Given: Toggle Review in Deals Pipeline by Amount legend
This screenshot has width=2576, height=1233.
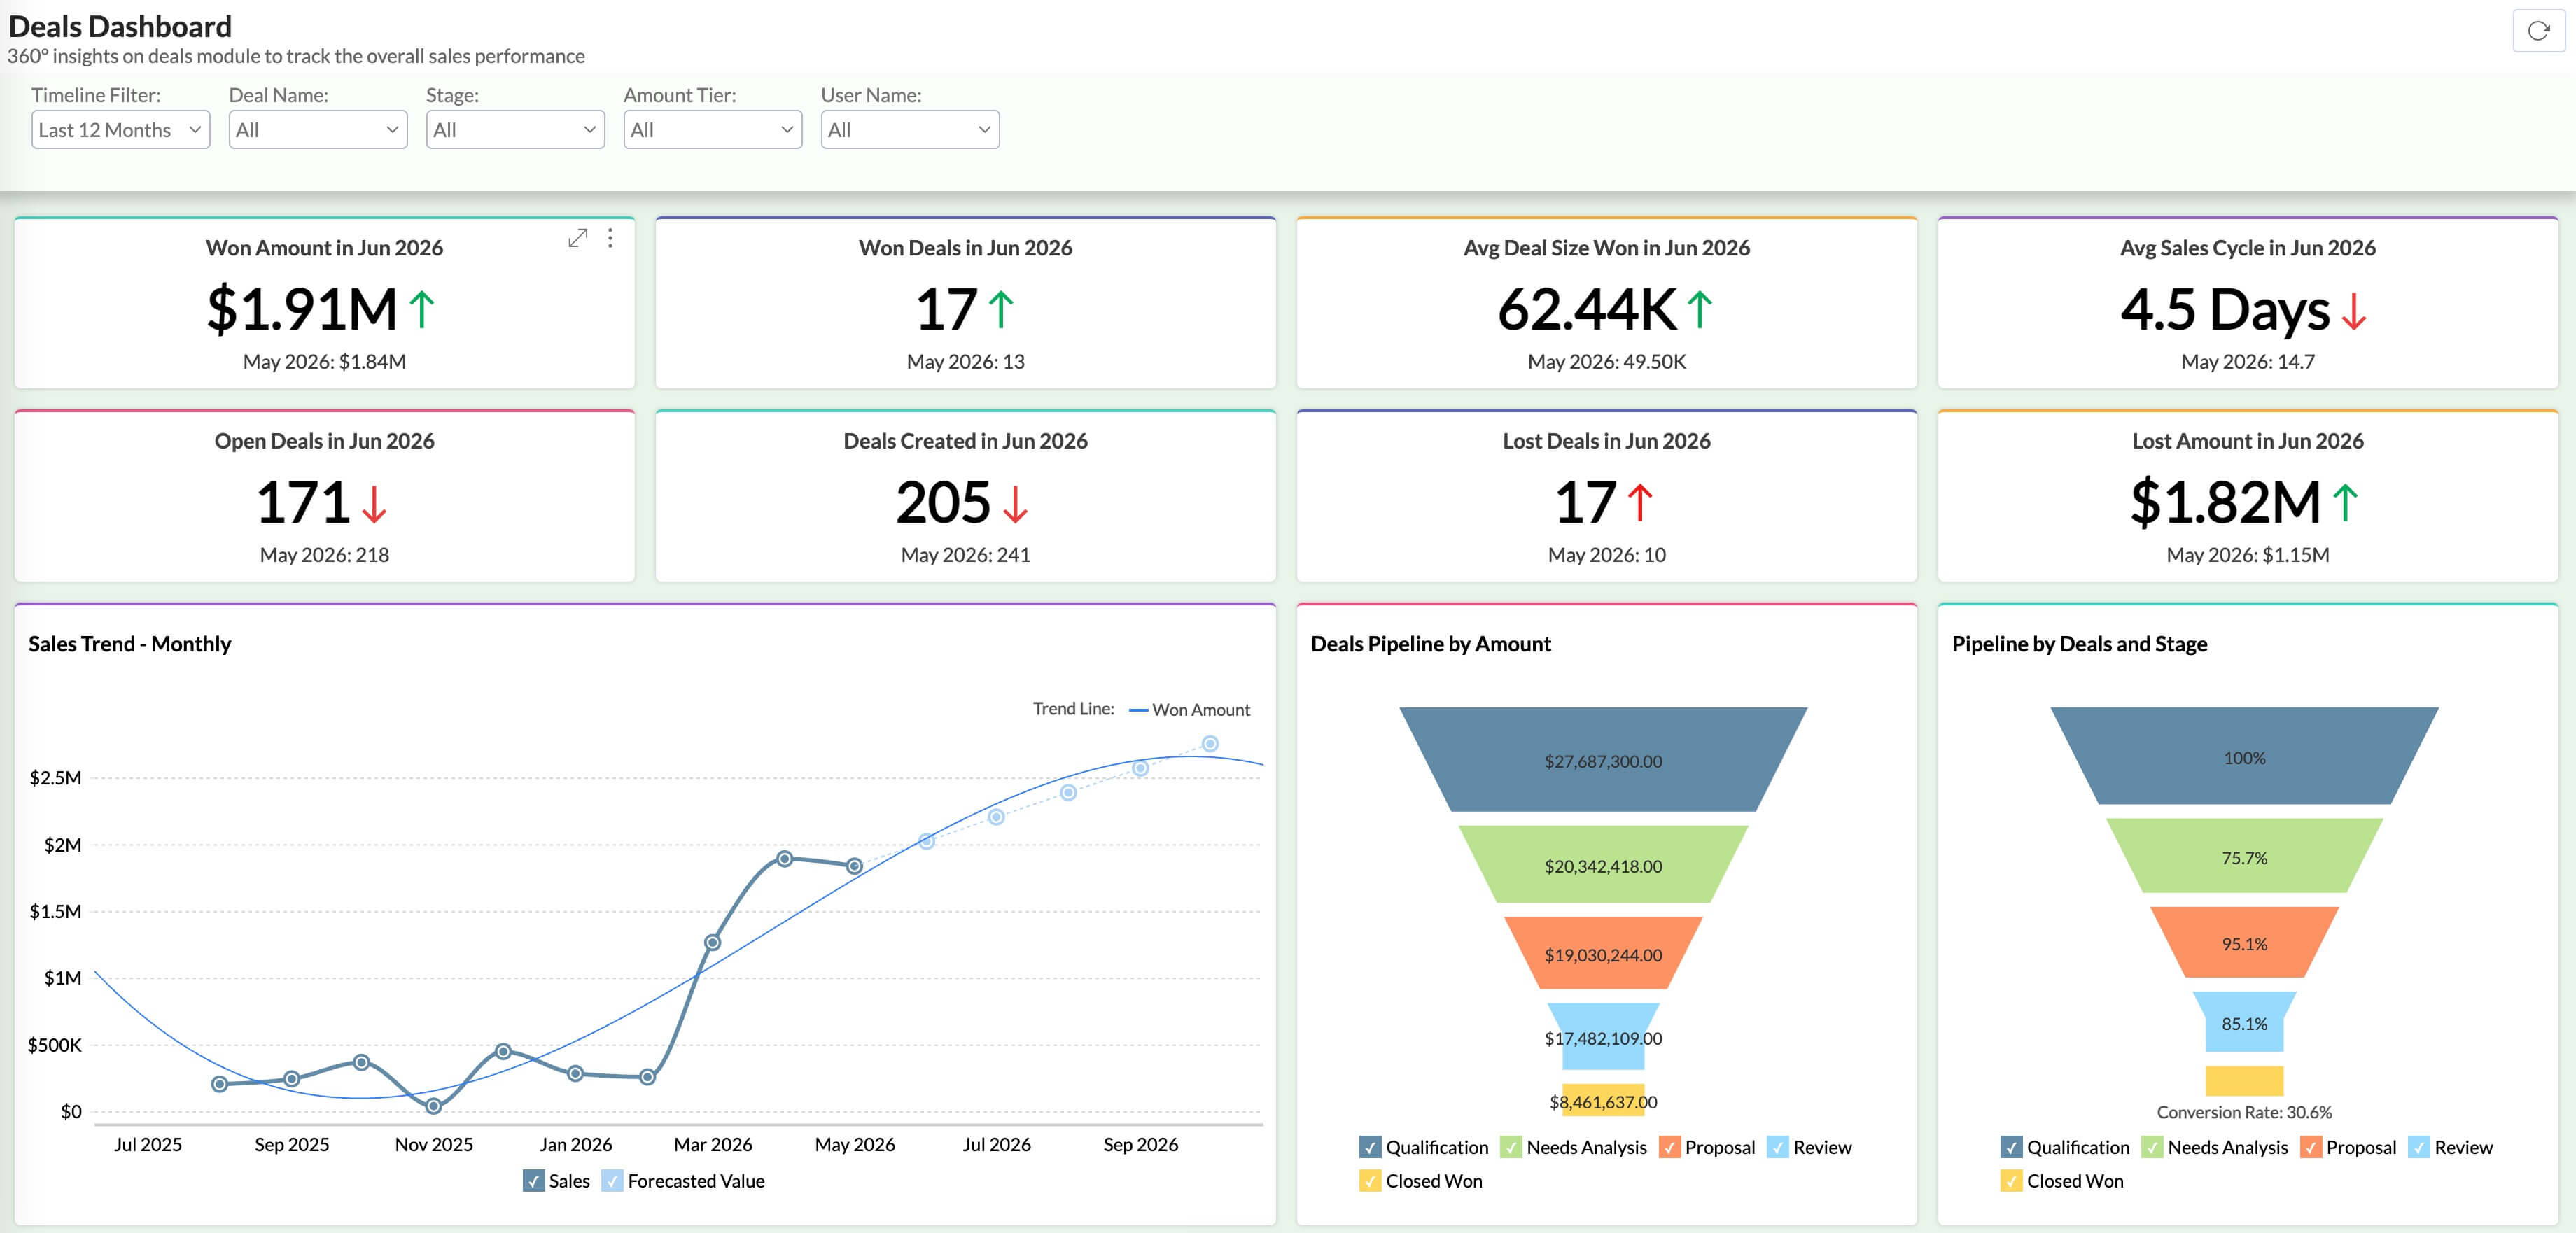Looking at the screenshot, I should point(1778,1147).
